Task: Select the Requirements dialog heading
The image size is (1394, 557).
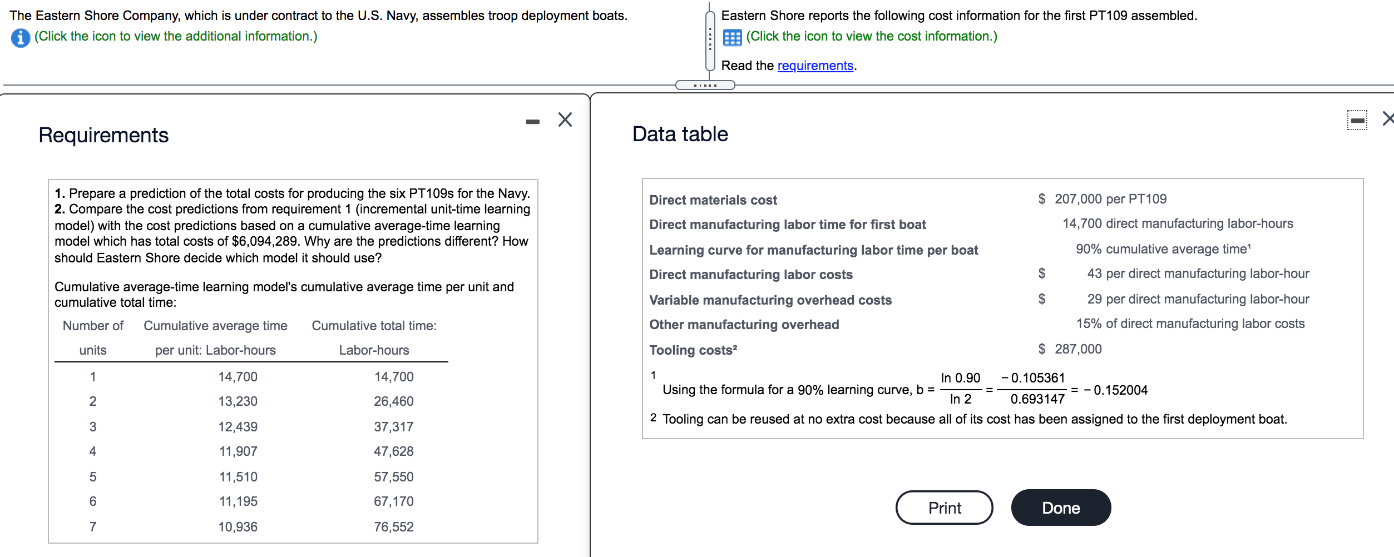Action: (x=103, y=135)
